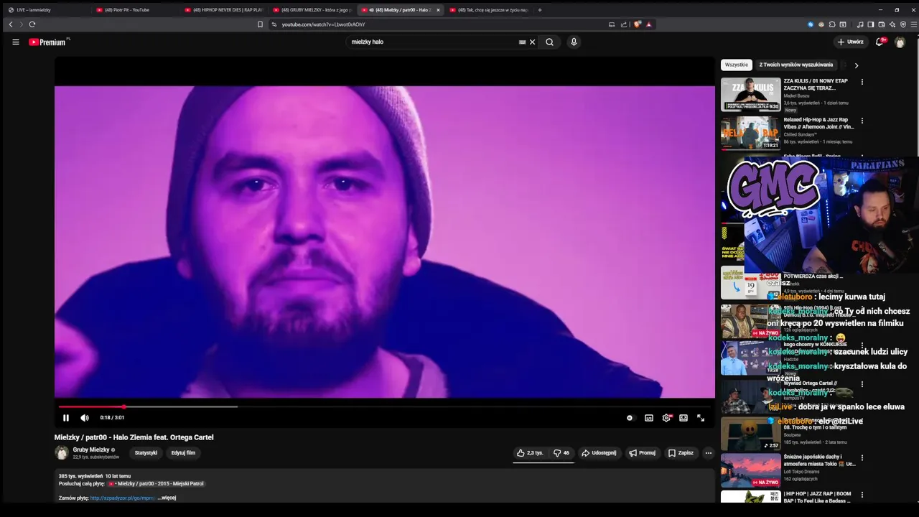Screen dimensions: 919x517
Task: Start voice search with microphone
Action: (x=574, y=42)
